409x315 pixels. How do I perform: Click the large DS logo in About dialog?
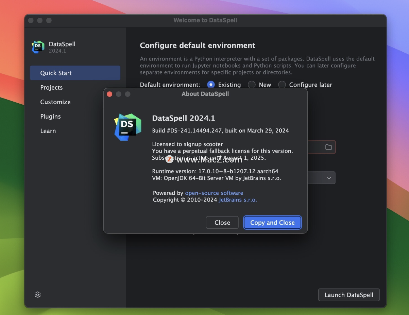click(x=127, y=127)
